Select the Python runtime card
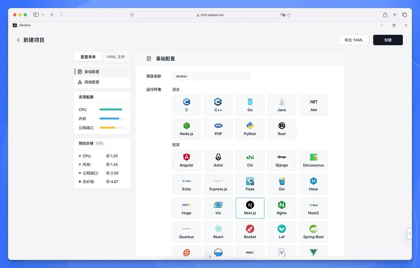420x268 pixels. click(250, 129)
